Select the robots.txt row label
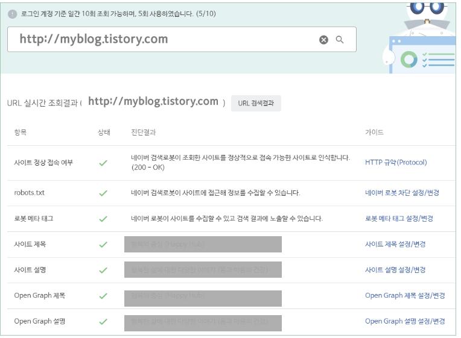 (x=29, y=193)
